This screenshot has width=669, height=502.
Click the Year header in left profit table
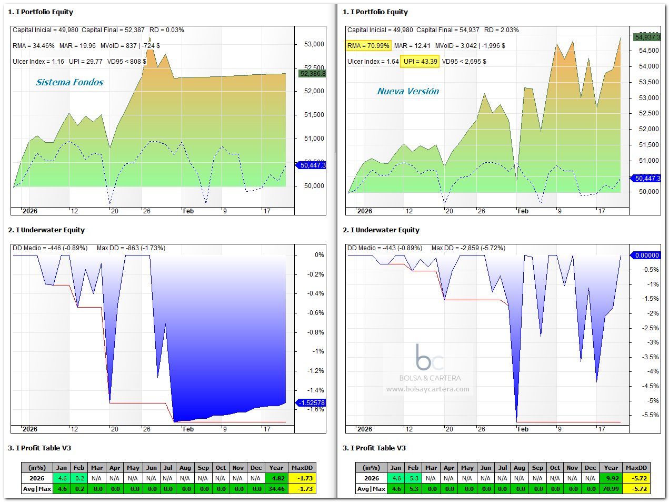tap(276, 468)
